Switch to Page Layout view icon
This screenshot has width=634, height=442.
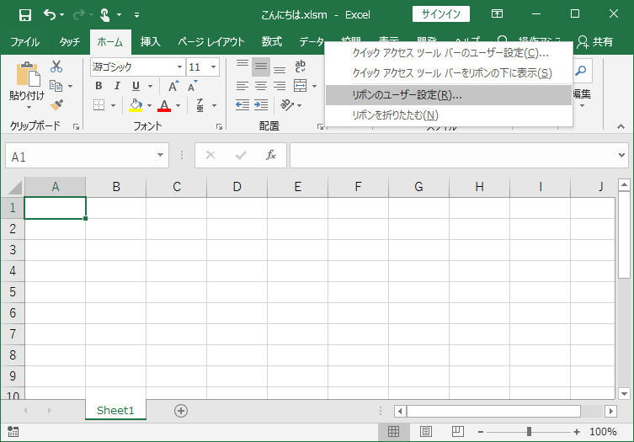point(425,432)
